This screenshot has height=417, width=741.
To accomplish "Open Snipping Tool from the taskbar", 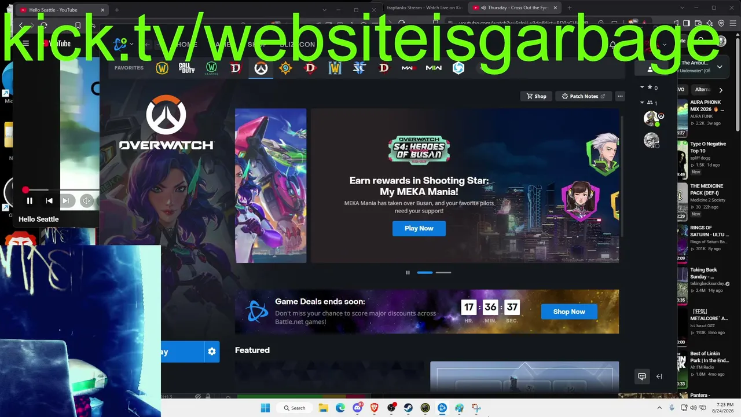I will click(x=476, y=408).
